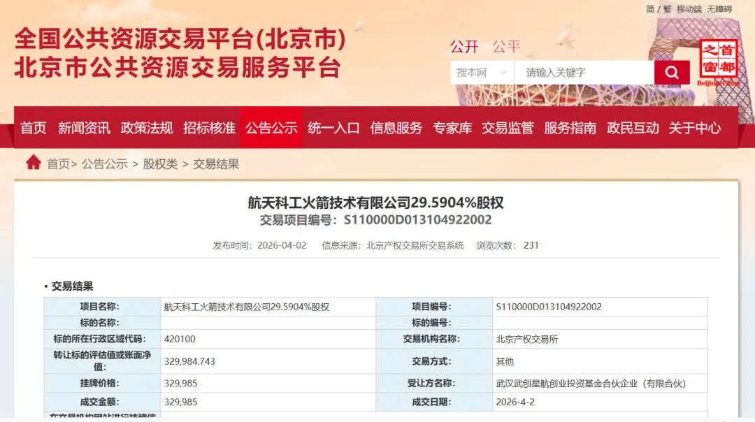
Task: Go to the 首页 nav tab
Action: point(33,128)
